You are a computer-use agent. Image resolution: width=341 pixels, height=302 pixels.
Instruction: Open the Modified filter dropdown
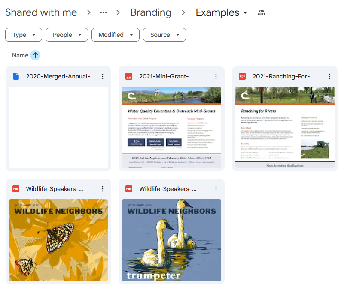116,35
